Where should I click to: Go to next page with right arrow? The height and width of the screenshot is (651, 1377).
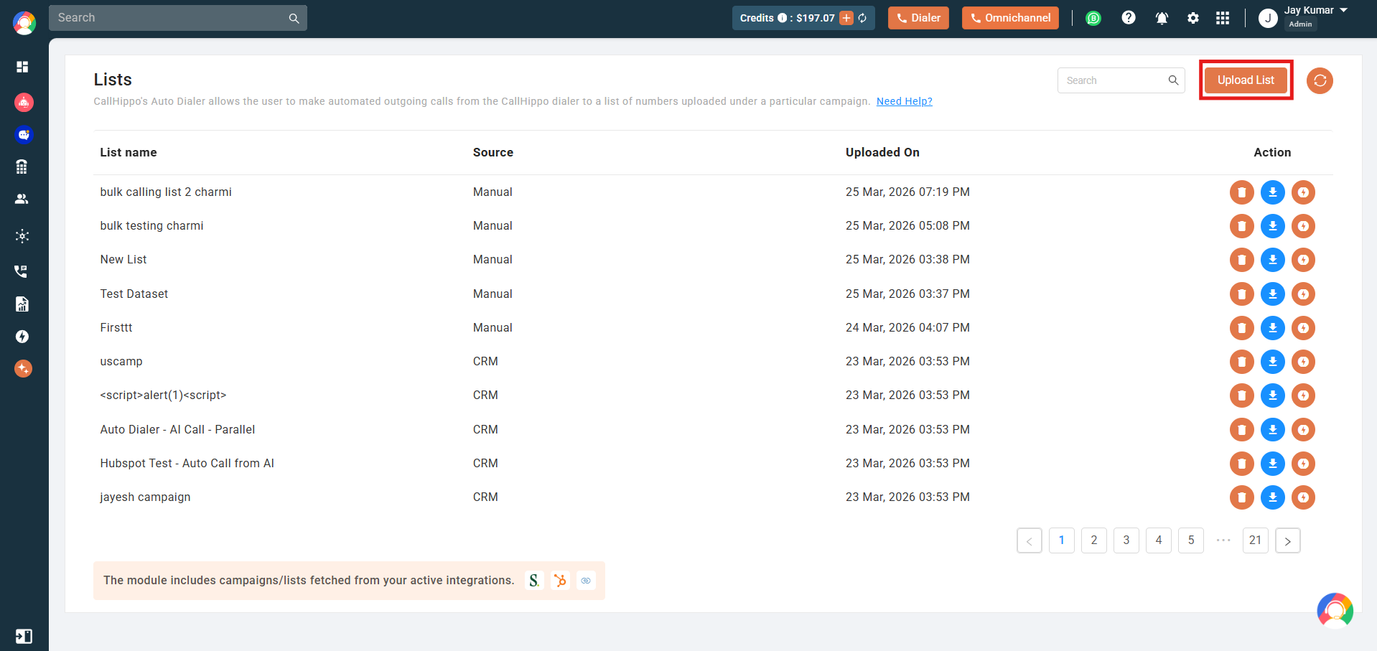1288,540
